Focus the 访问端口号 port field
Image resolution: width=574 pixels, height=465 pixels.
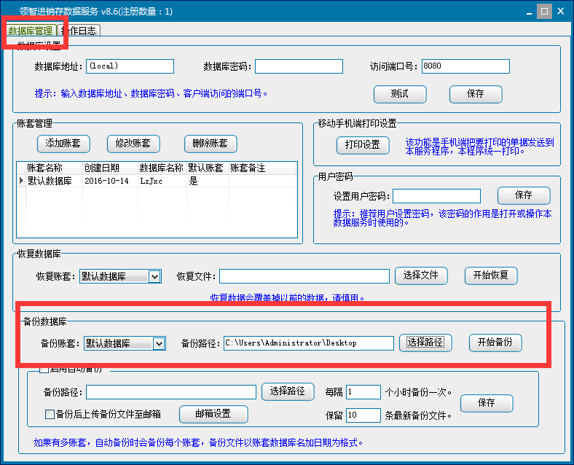(465, 66)
